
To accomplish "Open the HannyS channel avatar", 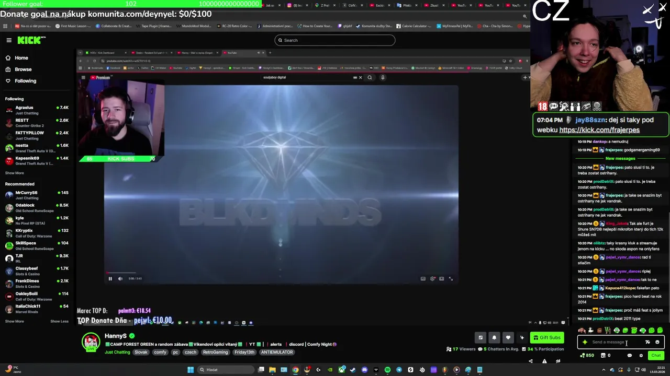I will [x=91, y=342].
